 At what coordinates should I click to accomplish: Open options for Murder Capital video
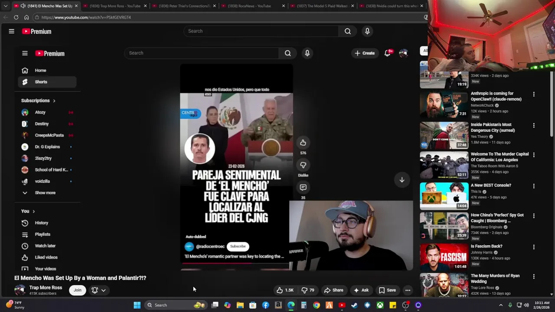[534, 155]
